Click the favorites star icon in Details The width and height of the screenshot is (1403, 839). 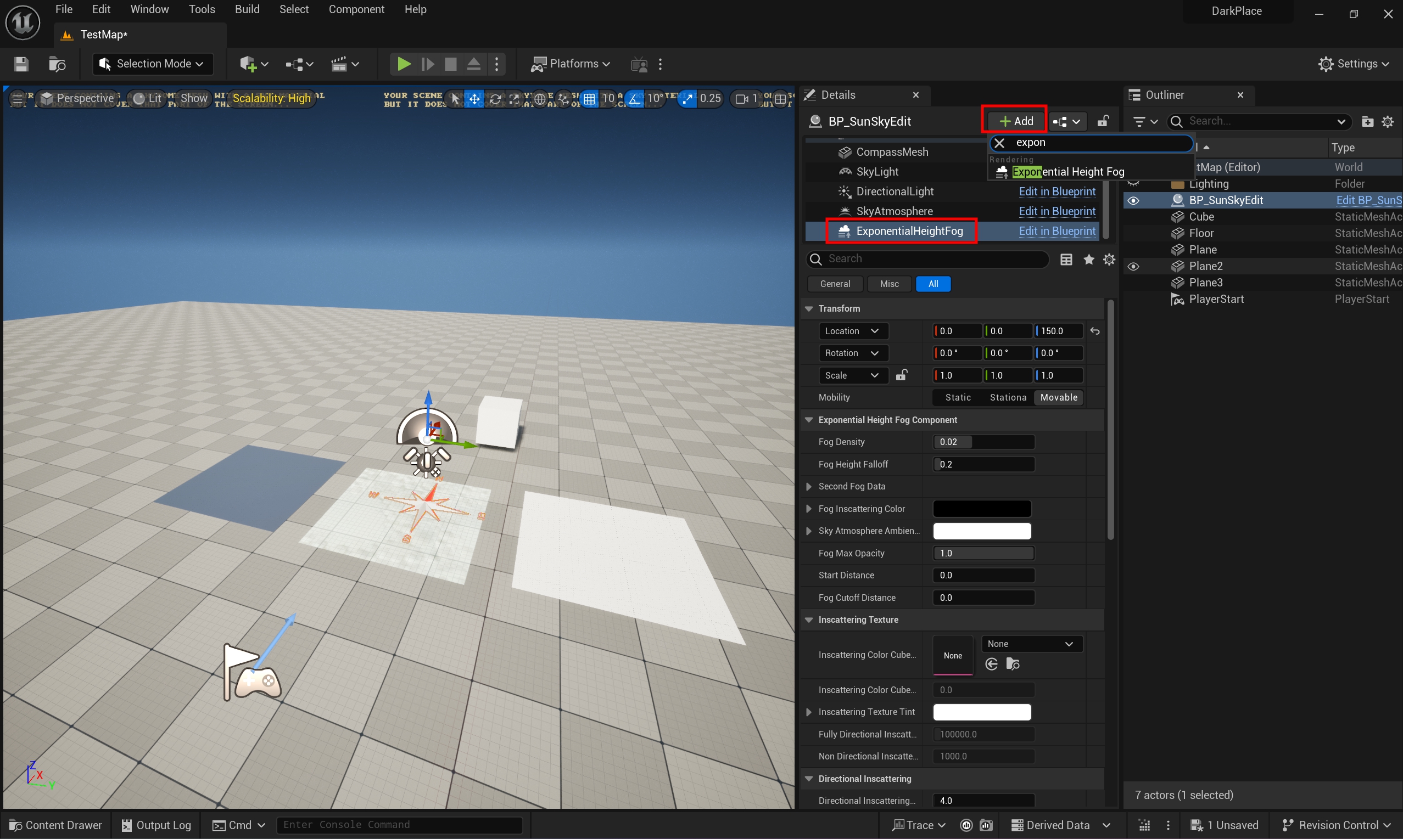[1088, 260]
